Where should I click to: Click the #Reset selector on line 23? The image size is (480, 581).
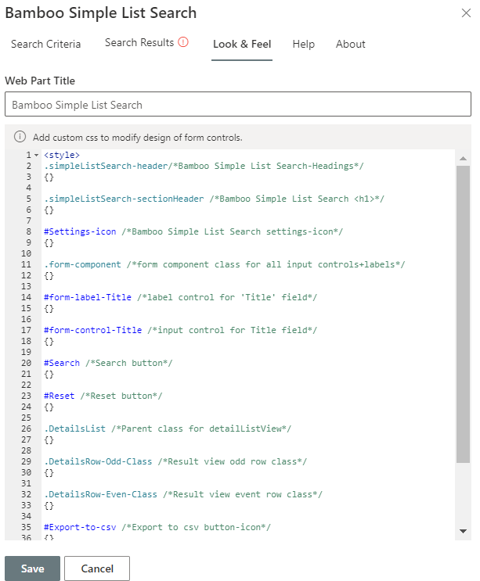[59, 396]
